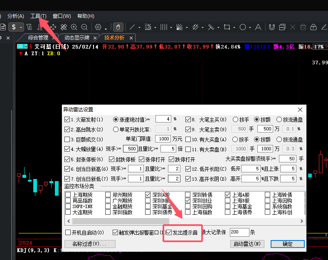Select the text annotation A tool

258,27
